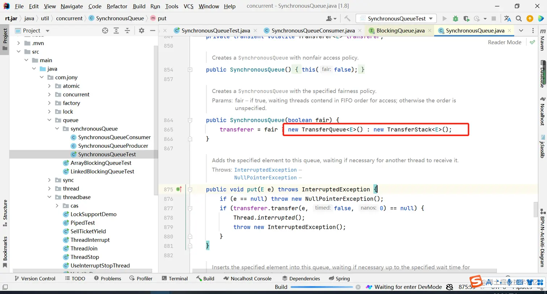Screen dimensions: 547x294
Task: Toggle Reader Mode in the editor
Action: (x=504, y=42)
